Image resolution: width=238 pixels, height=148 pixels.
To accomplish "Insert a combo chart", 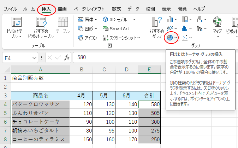I will [x=200, y=28].
